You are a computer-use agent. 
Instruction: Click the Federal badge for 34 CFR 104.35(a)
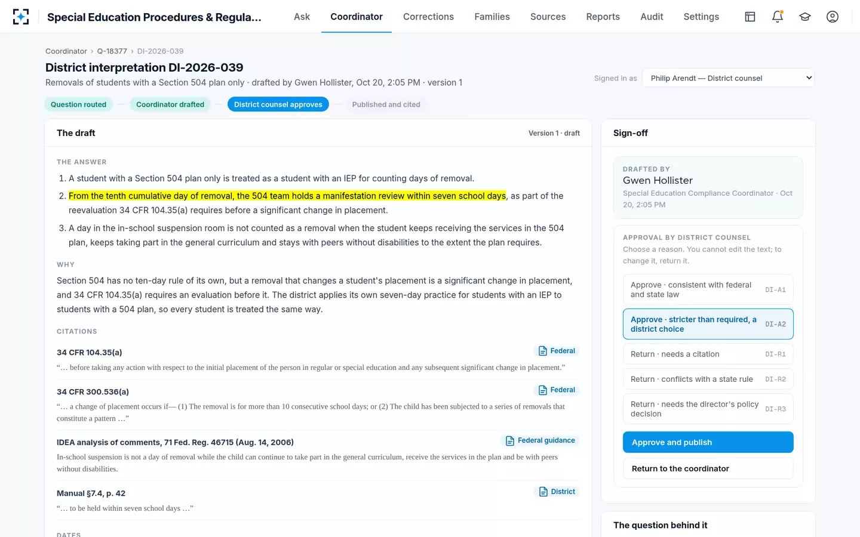pyautogui.click(x=557, y=351)
